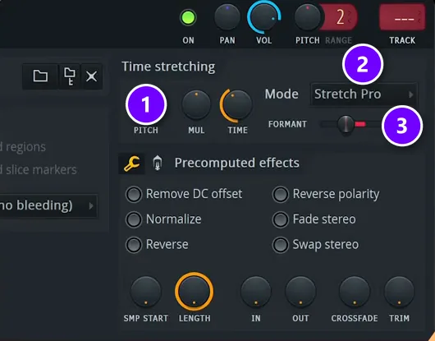
Task: Open the 'no bleeding' dropdown menu
Action: point(48,205)
